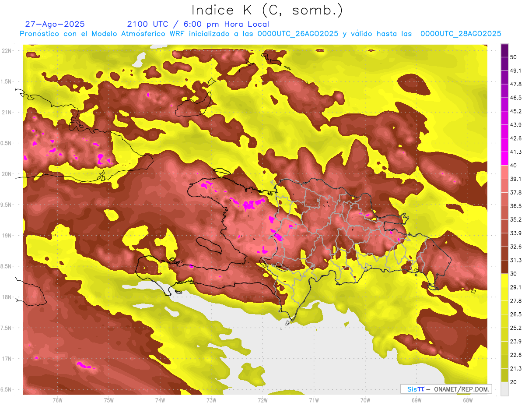Click the 'ONAMET/REP.DOM.' credit label
Screen dimensions: 525x406
pos(462,389)
